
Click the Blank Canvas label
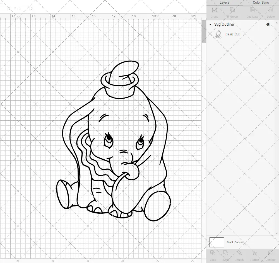click(x=235, y=242)
